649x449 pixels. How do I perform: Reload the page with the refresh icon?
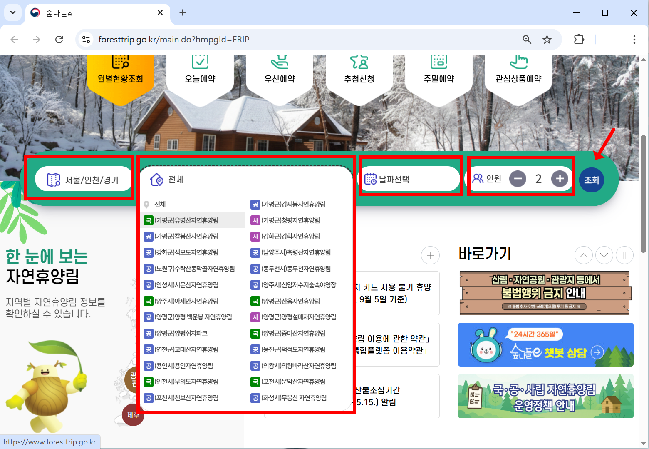tap(59, 39)
